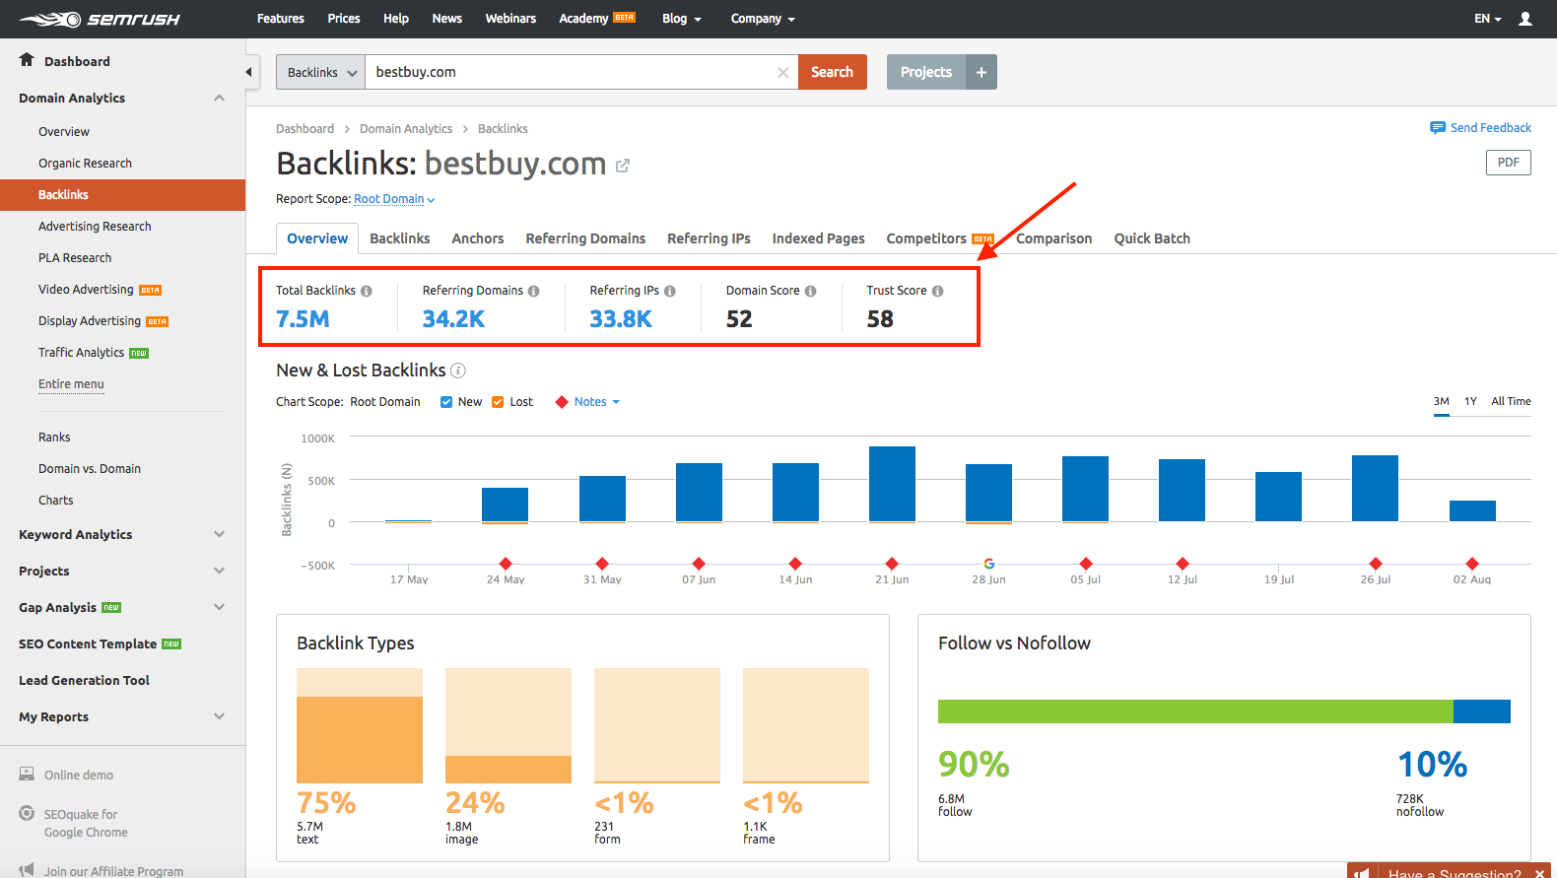Open Webinars in top navigation

pyautogui.click(x=510, y=19)
